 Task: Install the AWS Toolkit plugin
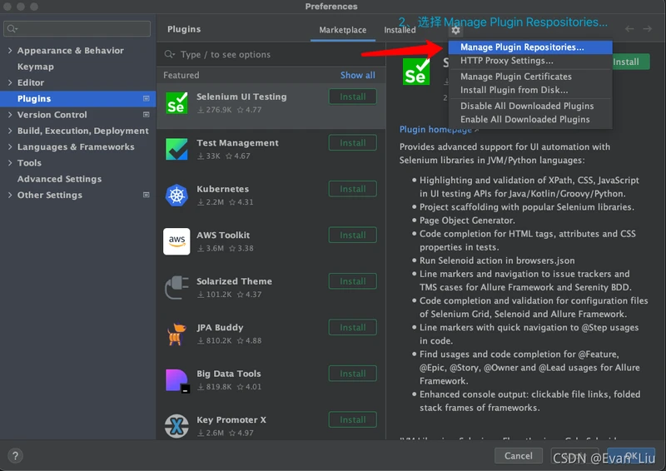[x=352, y=235]
